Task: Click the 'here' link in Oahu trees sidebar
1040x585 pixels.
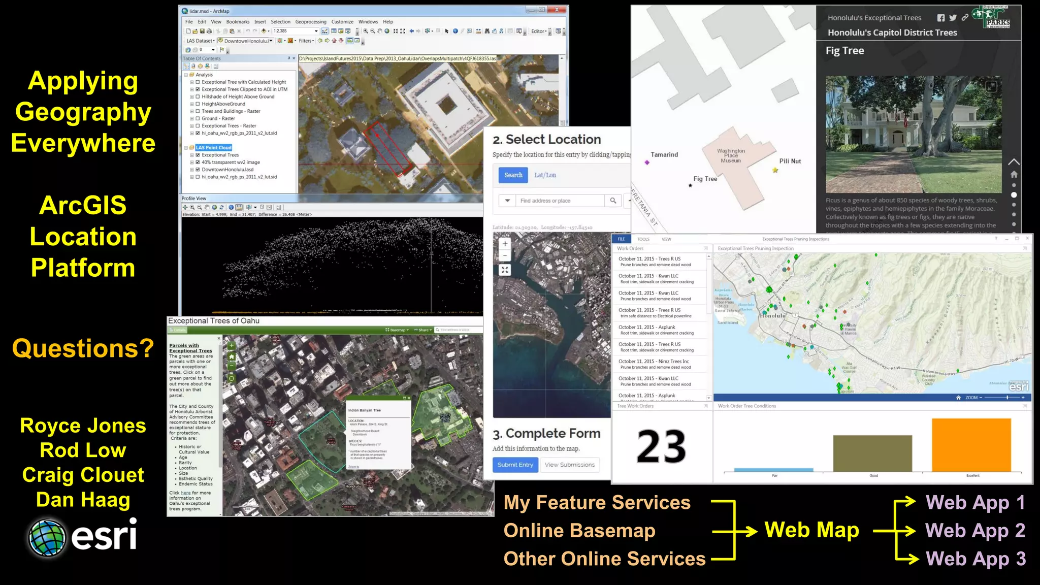Action: pyautogui.click(x=186, y=493)
